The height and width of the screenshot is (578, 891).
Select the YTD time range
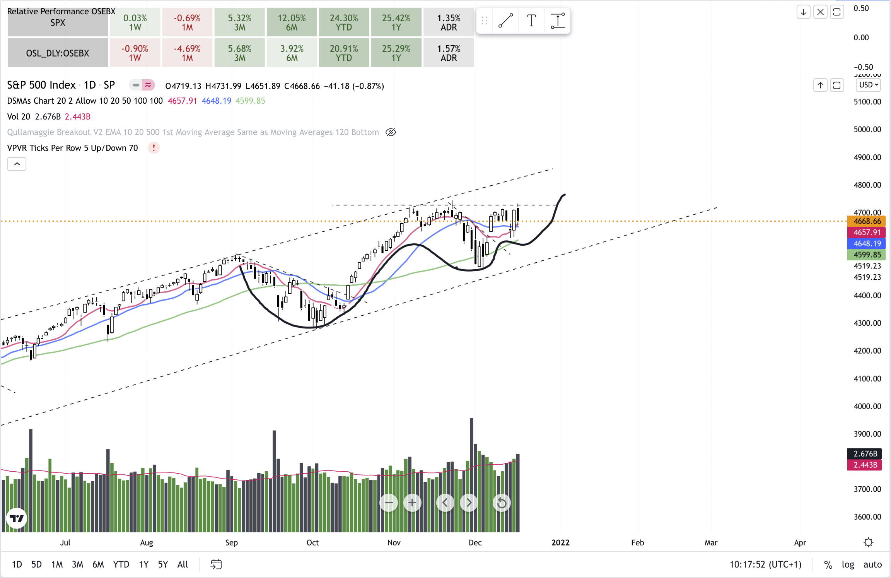coord(121,564)
